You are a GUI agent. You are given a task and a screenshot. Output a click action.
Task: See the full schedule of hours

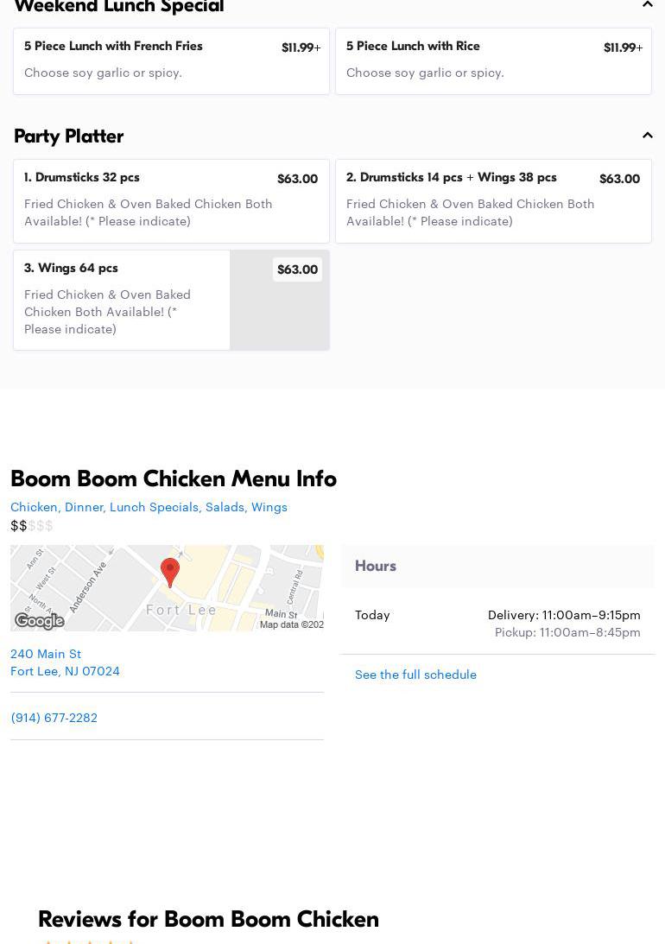[415, 675]
